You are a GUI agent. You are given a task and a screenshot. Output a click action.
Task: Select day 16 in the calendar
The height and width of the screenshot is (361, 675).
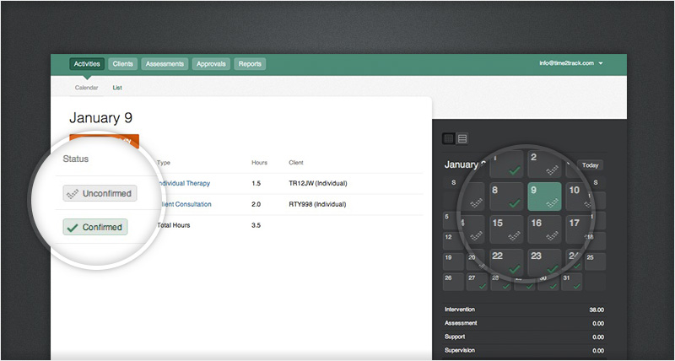tap(544, 229)
